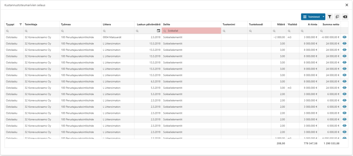
Task: Focus the Työmaa filter search field
Action: tap(81, 31)
